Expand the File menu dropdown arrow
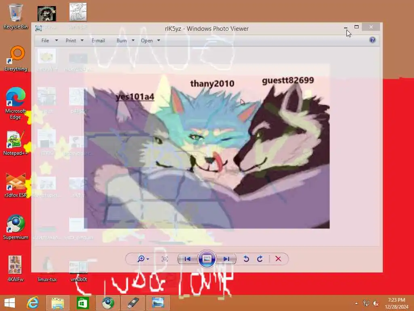Screen dimensions: 414x311 tap(56, 40)
